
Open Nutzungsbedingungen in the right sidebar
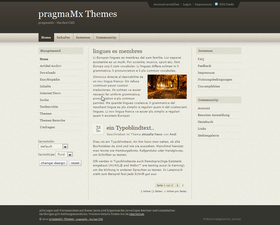point(215,80)
